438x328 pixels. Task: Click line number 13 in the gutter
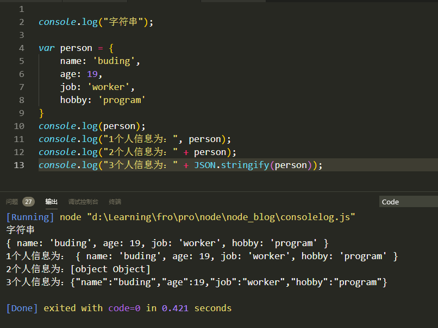coord(19,164)
